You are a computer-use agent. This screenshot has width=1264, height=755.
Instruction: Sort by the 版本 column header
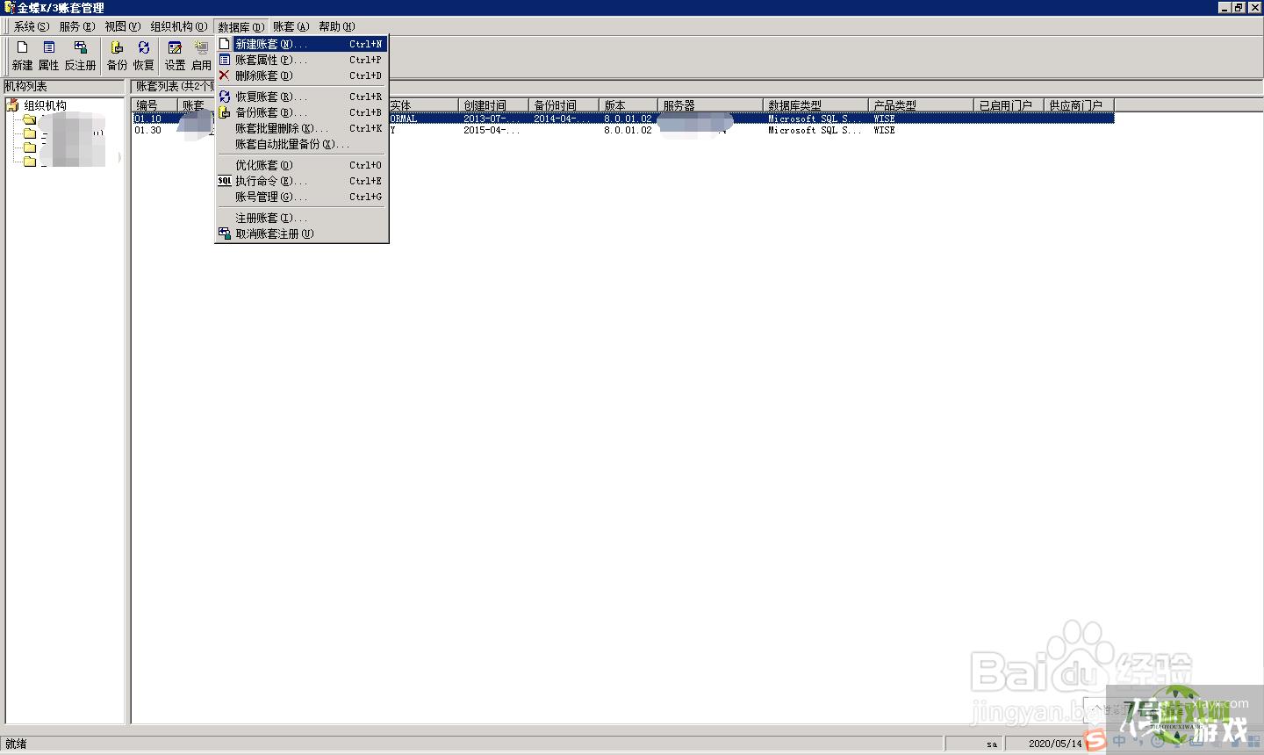(x=628, y=105)
